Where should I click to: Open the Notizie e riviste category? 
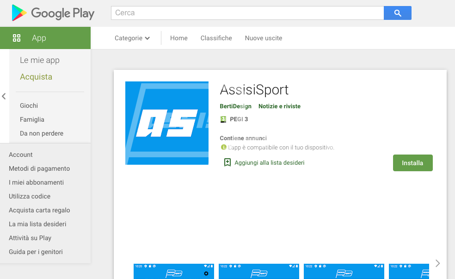click(x=279, y=106)
